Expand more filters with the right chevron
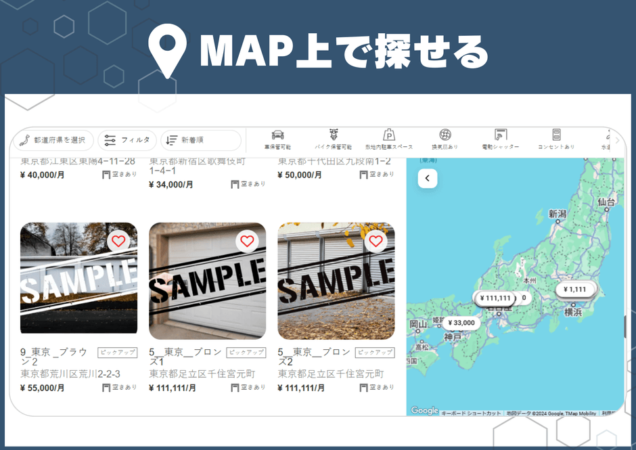 click(616, 140)
